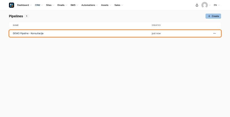Screen dimensions: 230x117
Task: Click the pipelines count badge '1'
Action: point(27,16)
